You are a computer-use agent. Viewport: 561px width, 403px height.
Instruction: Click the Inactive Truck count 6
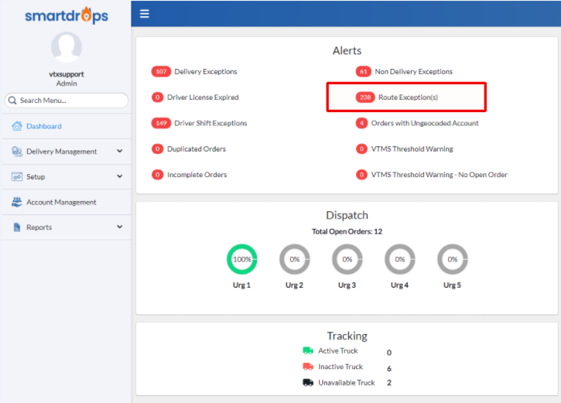pos(389,368)
